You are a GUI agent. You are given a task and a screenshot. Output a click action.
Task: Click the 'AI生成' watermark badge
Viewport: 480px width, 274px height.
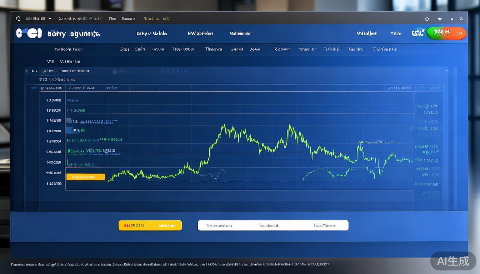coord(453,261)
